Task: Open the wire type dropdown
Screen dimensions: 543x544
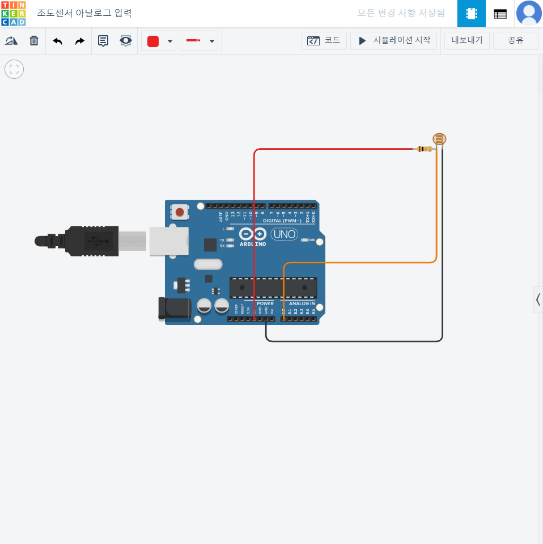Action: (x=199, y=41)
